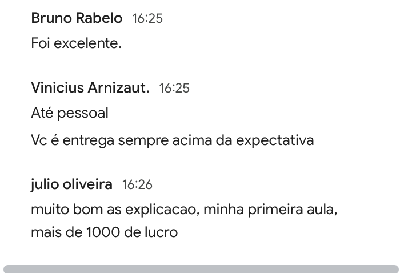Click the 16:25 timestamp beside Vinicius Arnizaut.
Image resolution: width=400 pixels, height=273 pixels.
point(174,89)
